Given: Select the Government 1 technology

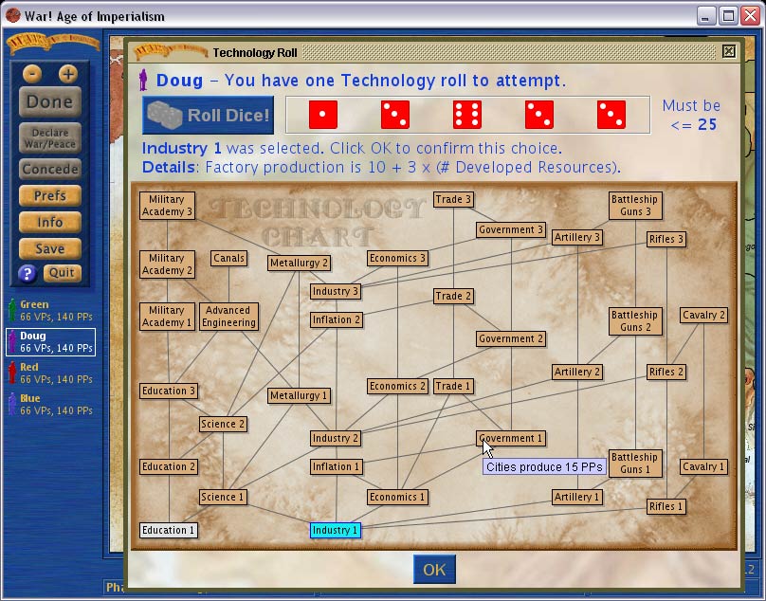Looking at the screenshot, I should [x=511, y=439].
